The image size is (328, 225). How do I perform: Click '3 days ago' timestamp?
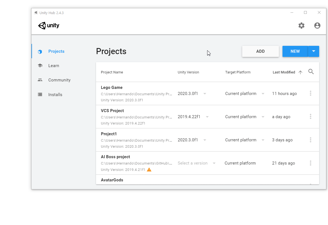pyautogui.click(x=282, y=140)
